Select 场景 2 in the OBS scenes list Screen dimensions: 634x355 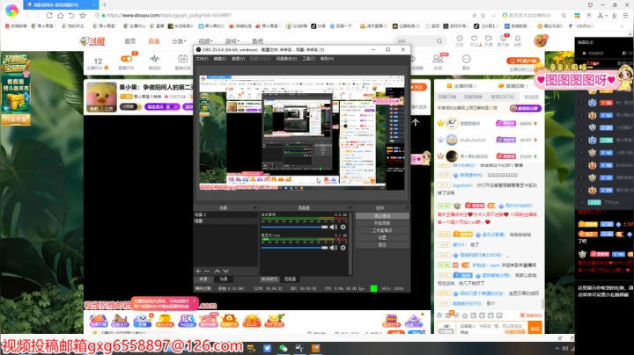pyautogui.click(x=225, y=214)
